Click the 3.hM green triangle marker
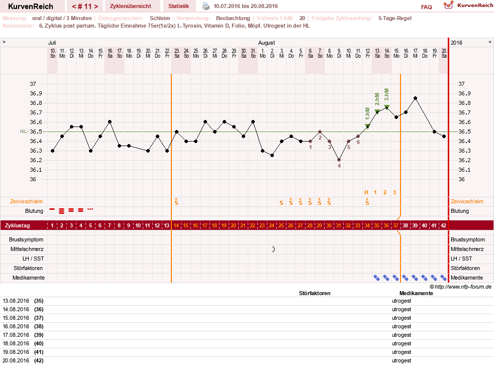The width and height of the screenshot is (494, 383). [387, 107]
